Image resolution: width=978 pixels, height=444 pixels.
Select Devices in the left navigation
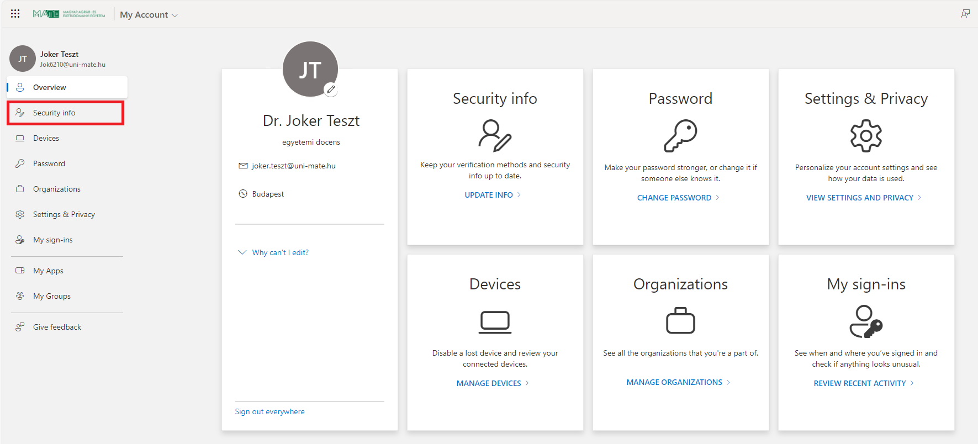(46, 138)
